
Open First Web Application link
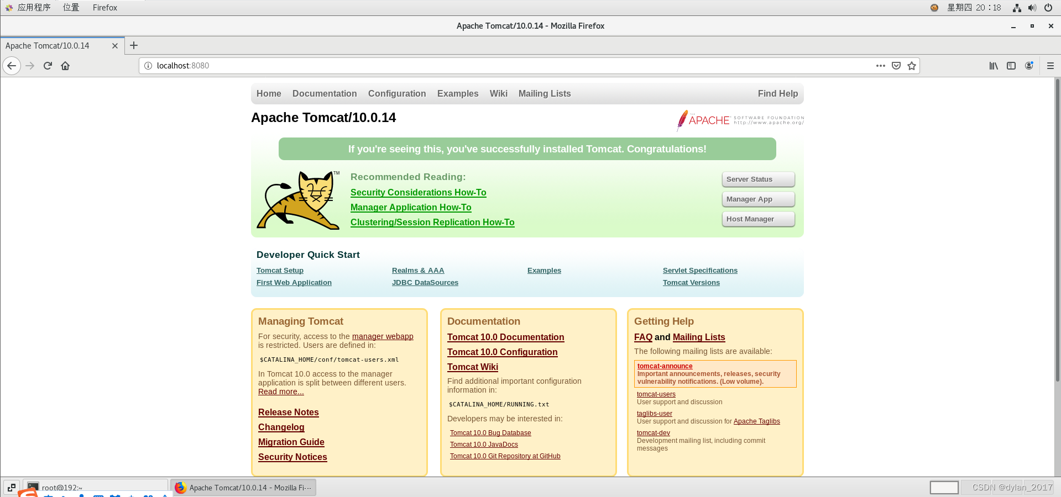294,283
